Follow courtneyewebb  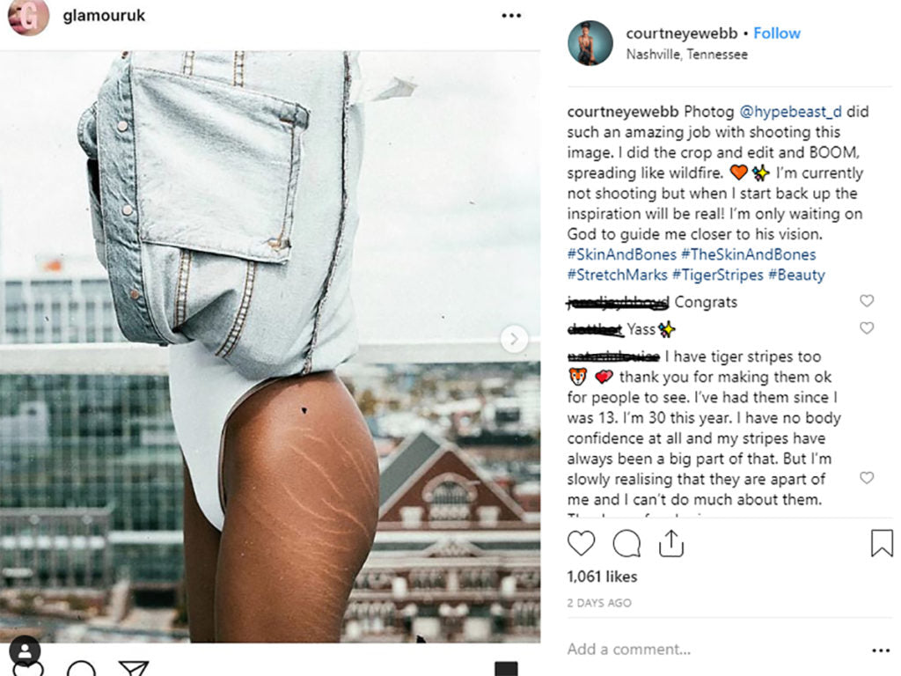(777, 33)
